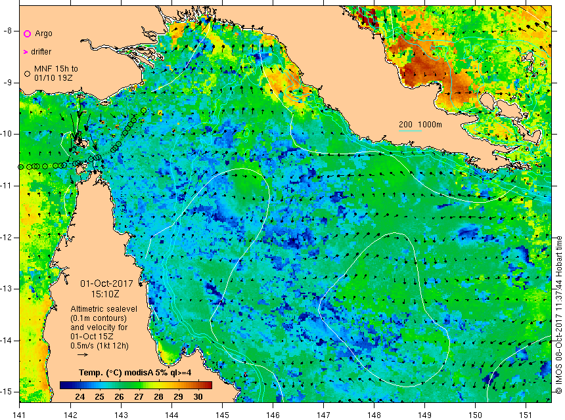
Task: Click longitude axis label '148'
Action: (374, 415)
